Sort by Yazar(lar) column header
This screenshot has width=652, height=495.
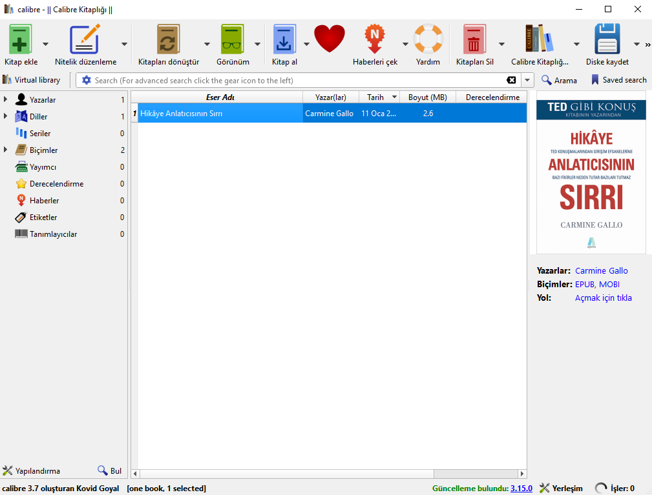tap(331, 97)
